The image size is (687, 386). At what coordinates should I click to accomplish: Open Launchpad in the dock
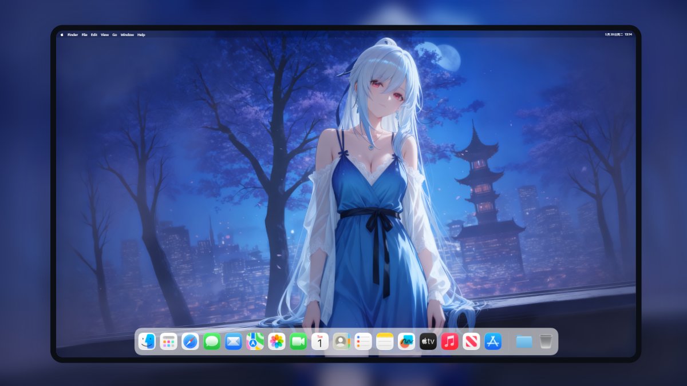point(168,341)
